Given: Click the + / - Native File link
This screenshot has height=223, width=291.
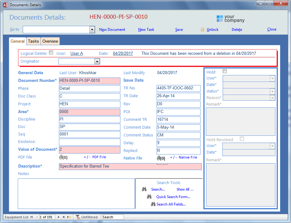Looking at the screenshot, I should click(183, 157).
